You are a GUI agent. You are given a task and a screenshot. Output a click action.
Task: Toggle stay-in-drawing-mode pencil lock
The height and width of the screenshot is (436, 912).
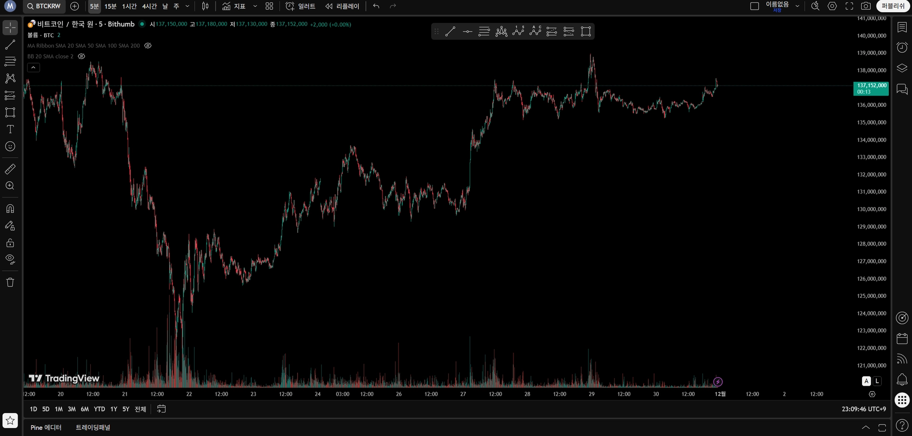click(10, 226)
